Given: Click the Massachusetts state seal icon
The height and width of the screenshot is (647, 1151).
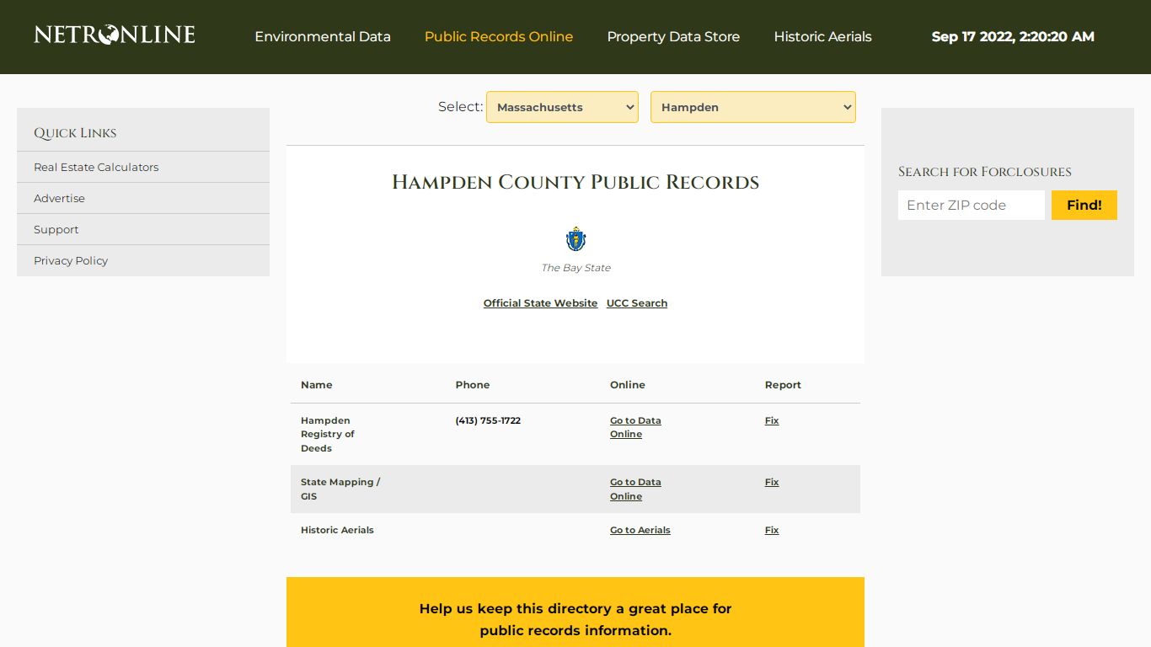Looking at the screenshot, I should pos(575,239).
